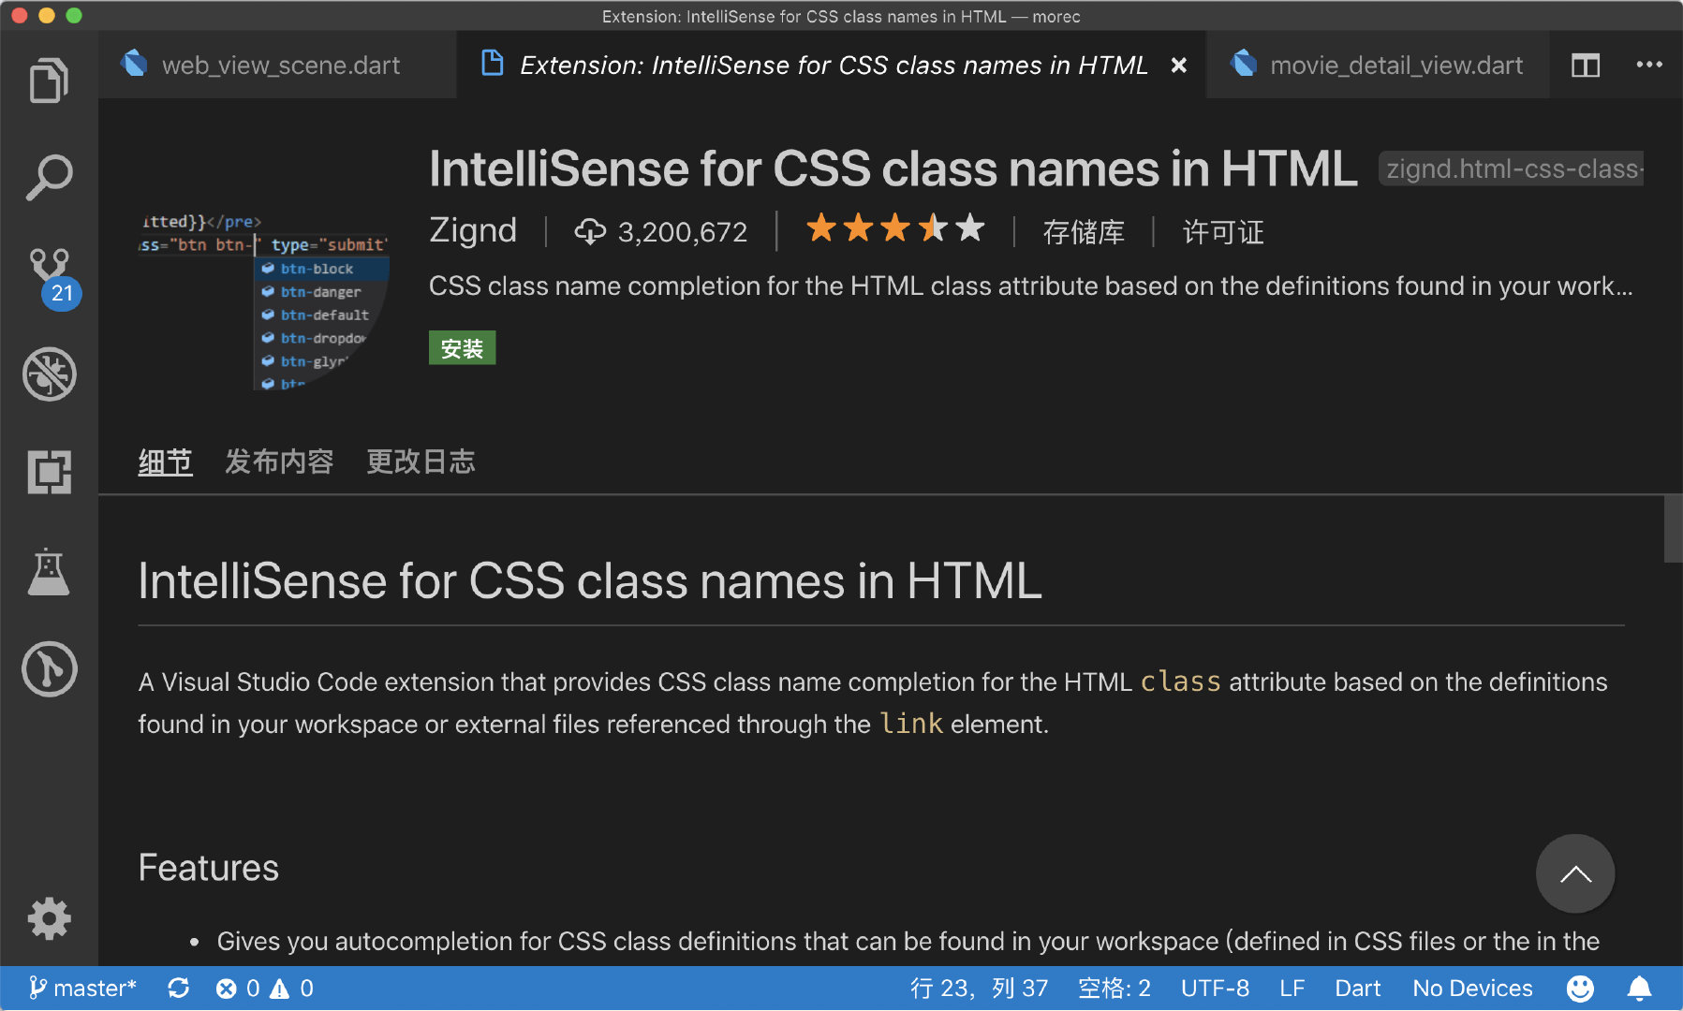This screenshot has width=1683, height=1011.
Task: Click the cloud download icon
Action: click(x=590, y=231)
